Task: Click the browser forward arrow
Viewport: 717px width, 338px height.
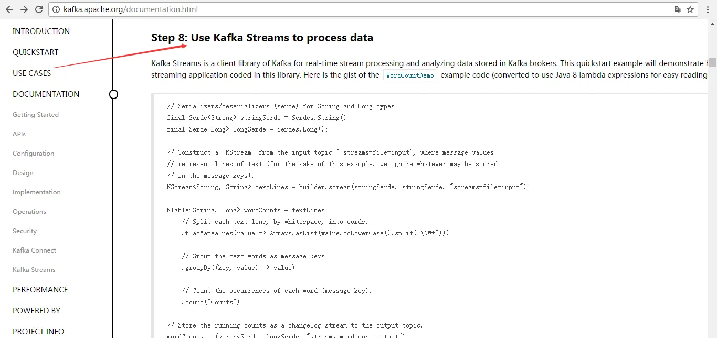Action: click(24, 9)
